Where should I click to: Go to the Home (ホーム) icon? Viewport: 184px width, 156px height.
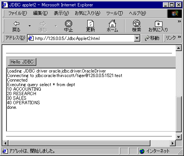pos(112,23)
